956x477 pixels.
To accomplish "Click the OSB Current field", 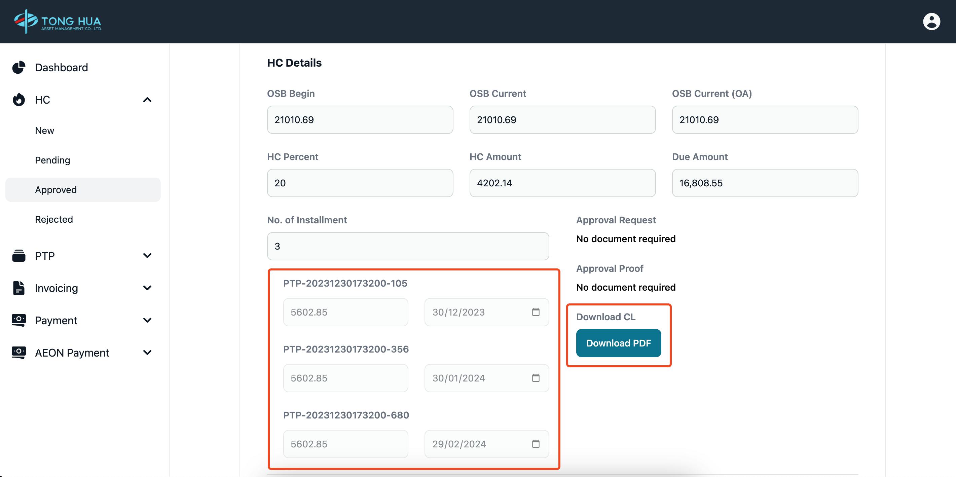I will pos(562,120).
